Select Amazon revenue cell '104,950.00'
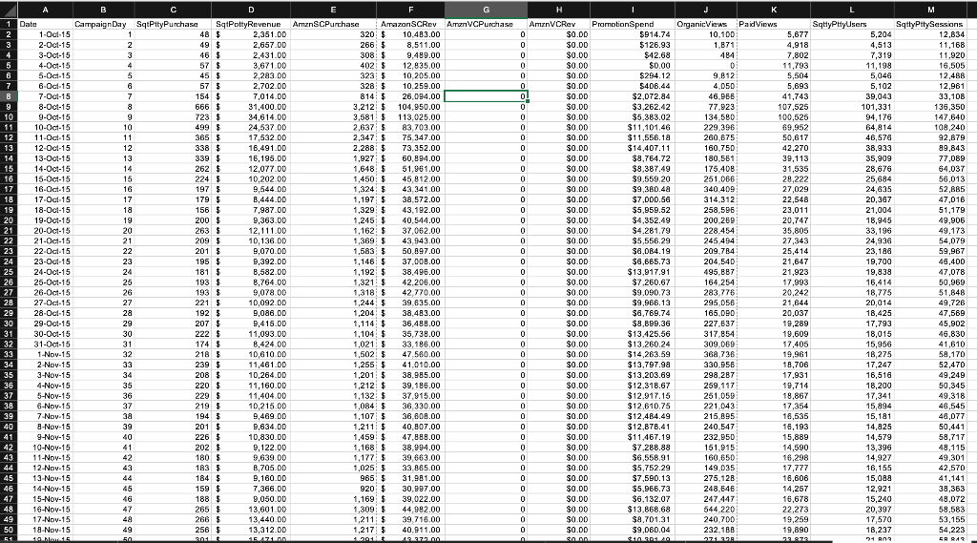Image resolution: width=977 pixels, height=543 pixels. point(410,107)
